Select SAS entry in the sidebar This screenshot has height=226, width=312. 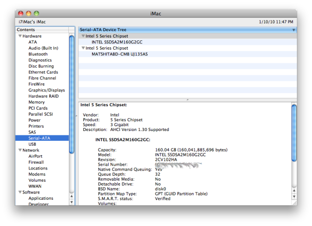[x=32, y=132]
